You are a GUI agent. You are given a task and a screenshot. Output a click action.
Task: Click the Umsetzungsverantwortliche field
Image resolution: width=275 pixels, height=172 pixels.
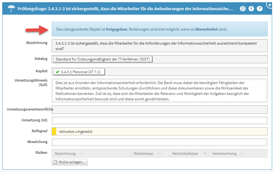[x=160, y=110]
